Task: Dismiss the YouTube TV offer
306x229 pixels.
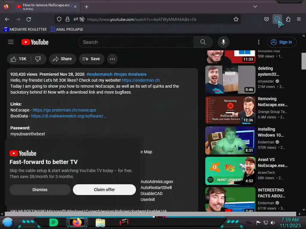Action: click(40, 190)
